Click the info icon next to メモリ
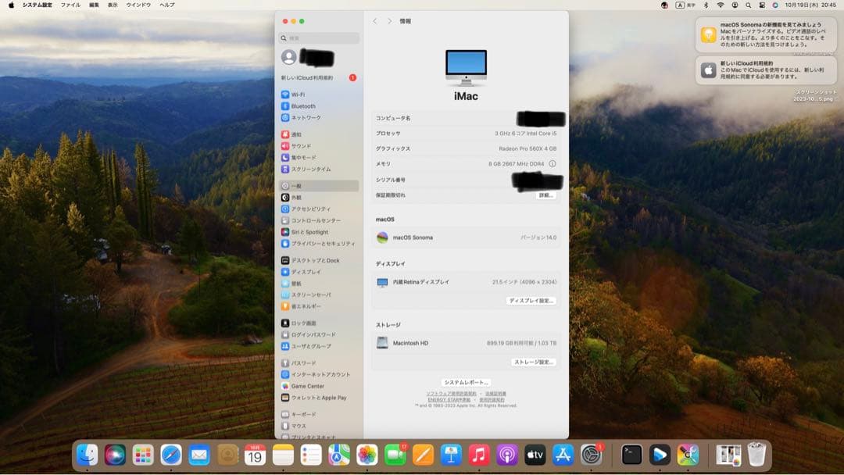Screen dimensions: 844x475 coord(553,164)
